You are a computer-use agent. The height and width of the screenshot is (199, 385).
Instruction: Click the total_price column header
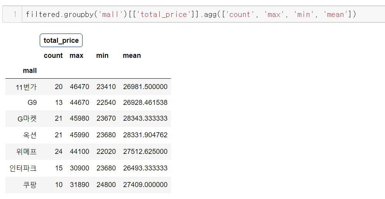pos(61,40)
